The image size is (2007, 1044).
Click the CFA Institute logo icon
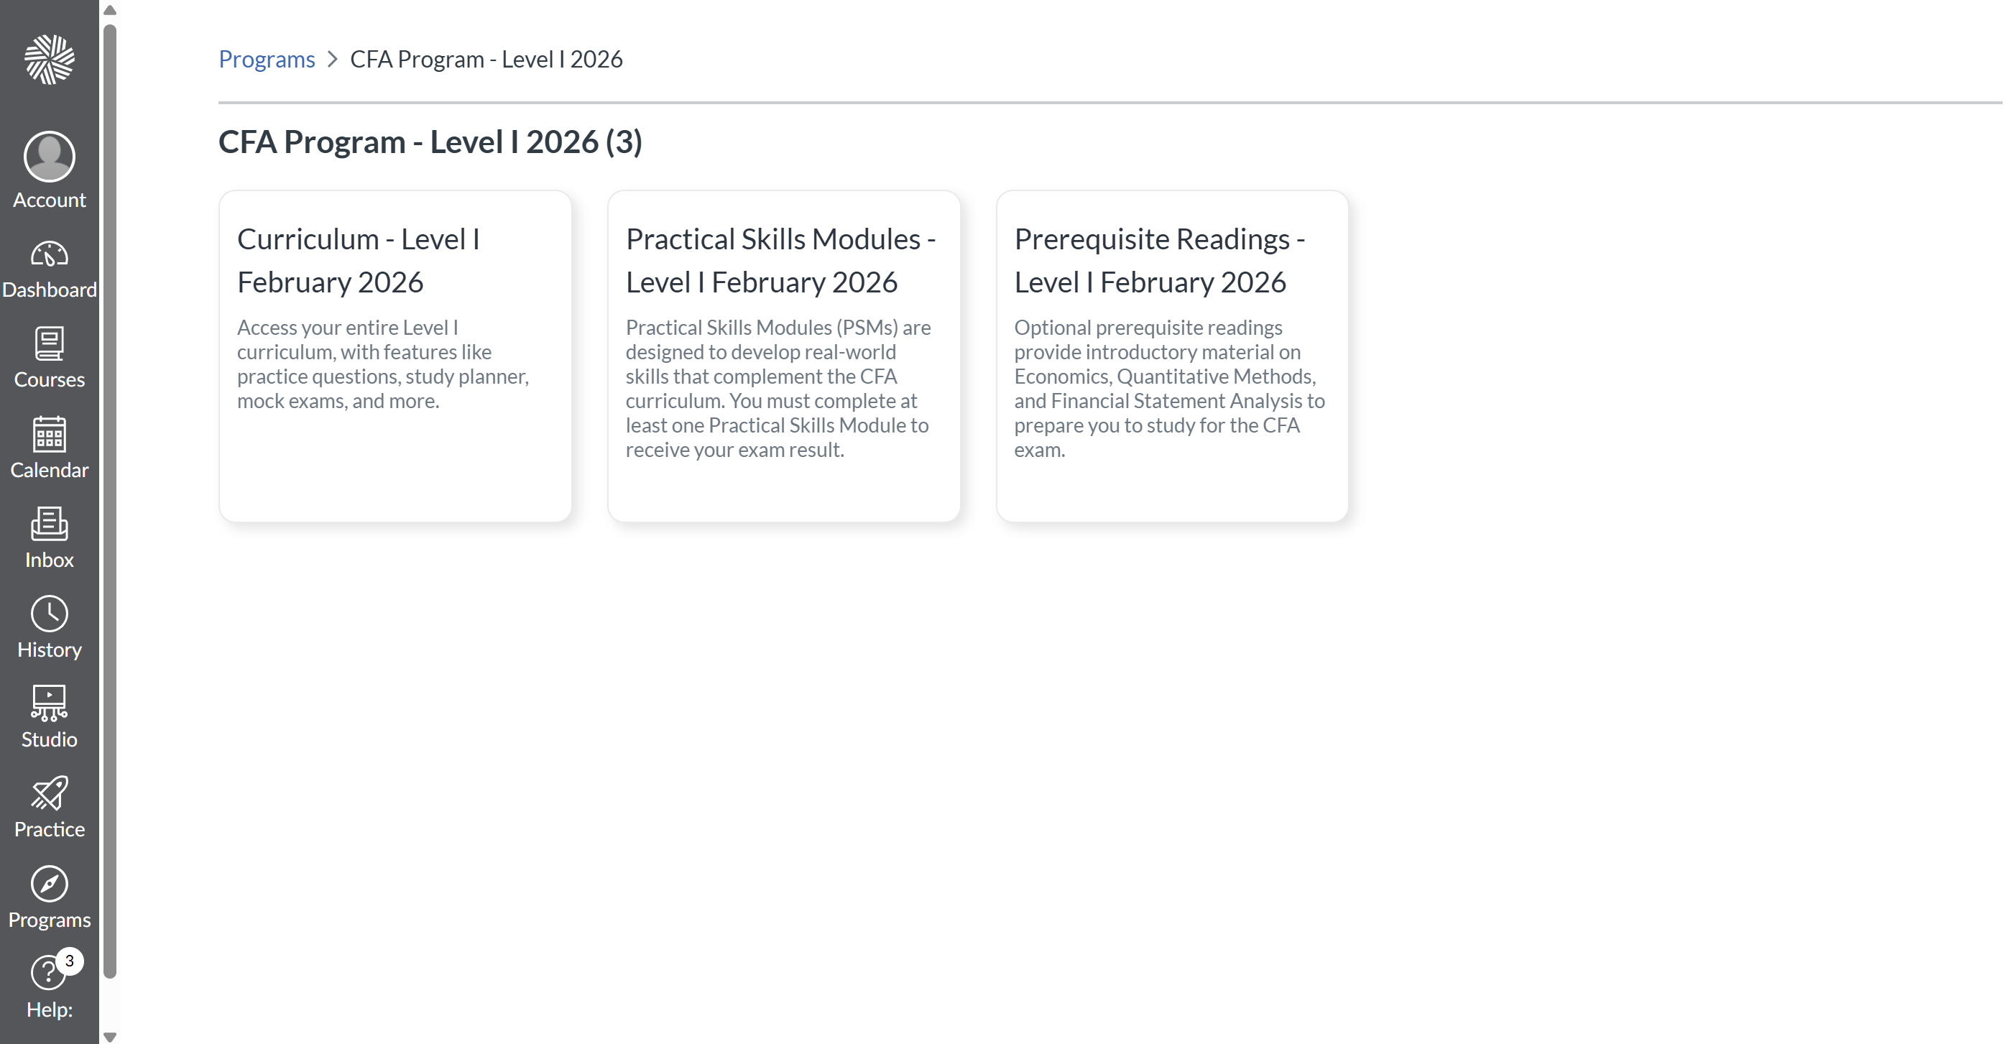[49, 59]
